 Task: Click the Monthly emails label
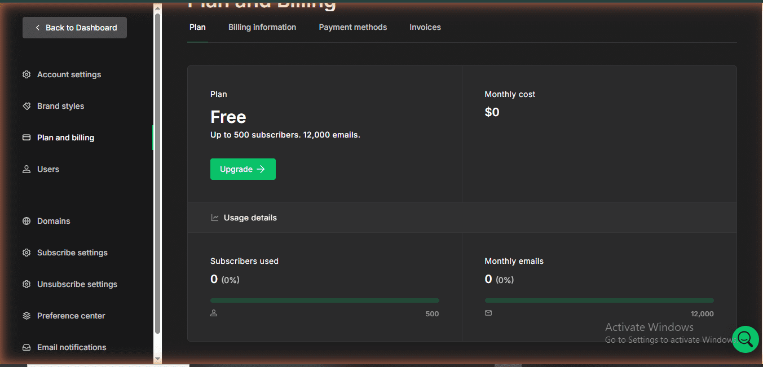tap(514, 261)
